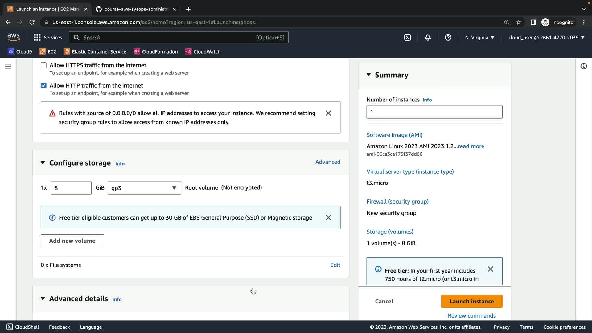Click the Add new volume button
Image resolution: width=592 pixels, height=333 pixels.
tap(72, 241)
